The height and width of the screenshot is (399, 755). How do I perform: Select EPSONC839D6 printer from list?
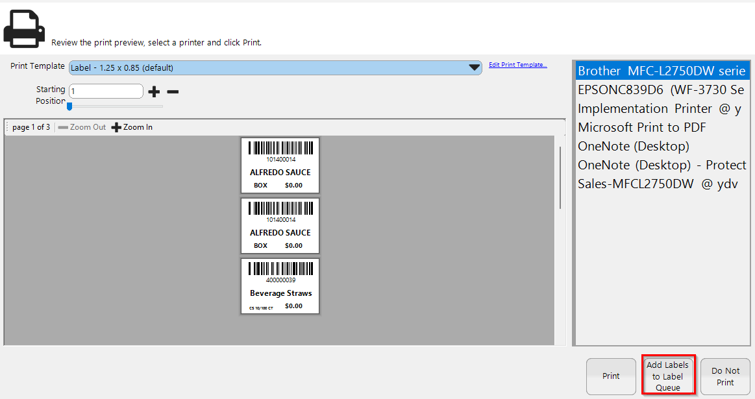tap(661, 90)
